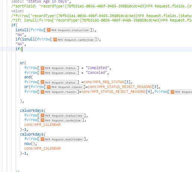Select the MFR Request.status chip on the "Completed" line
Viewport: 192px width, 172px height.
click(x=58, y=68)
